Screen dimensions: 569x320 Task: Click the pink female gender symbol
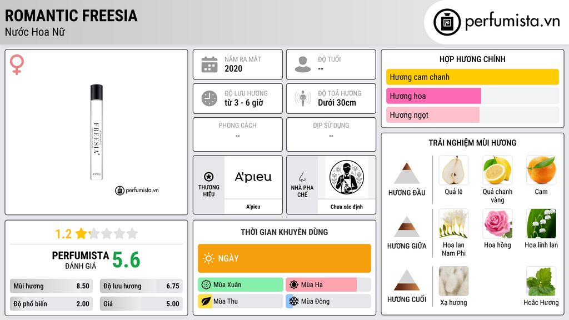[17, 64]
